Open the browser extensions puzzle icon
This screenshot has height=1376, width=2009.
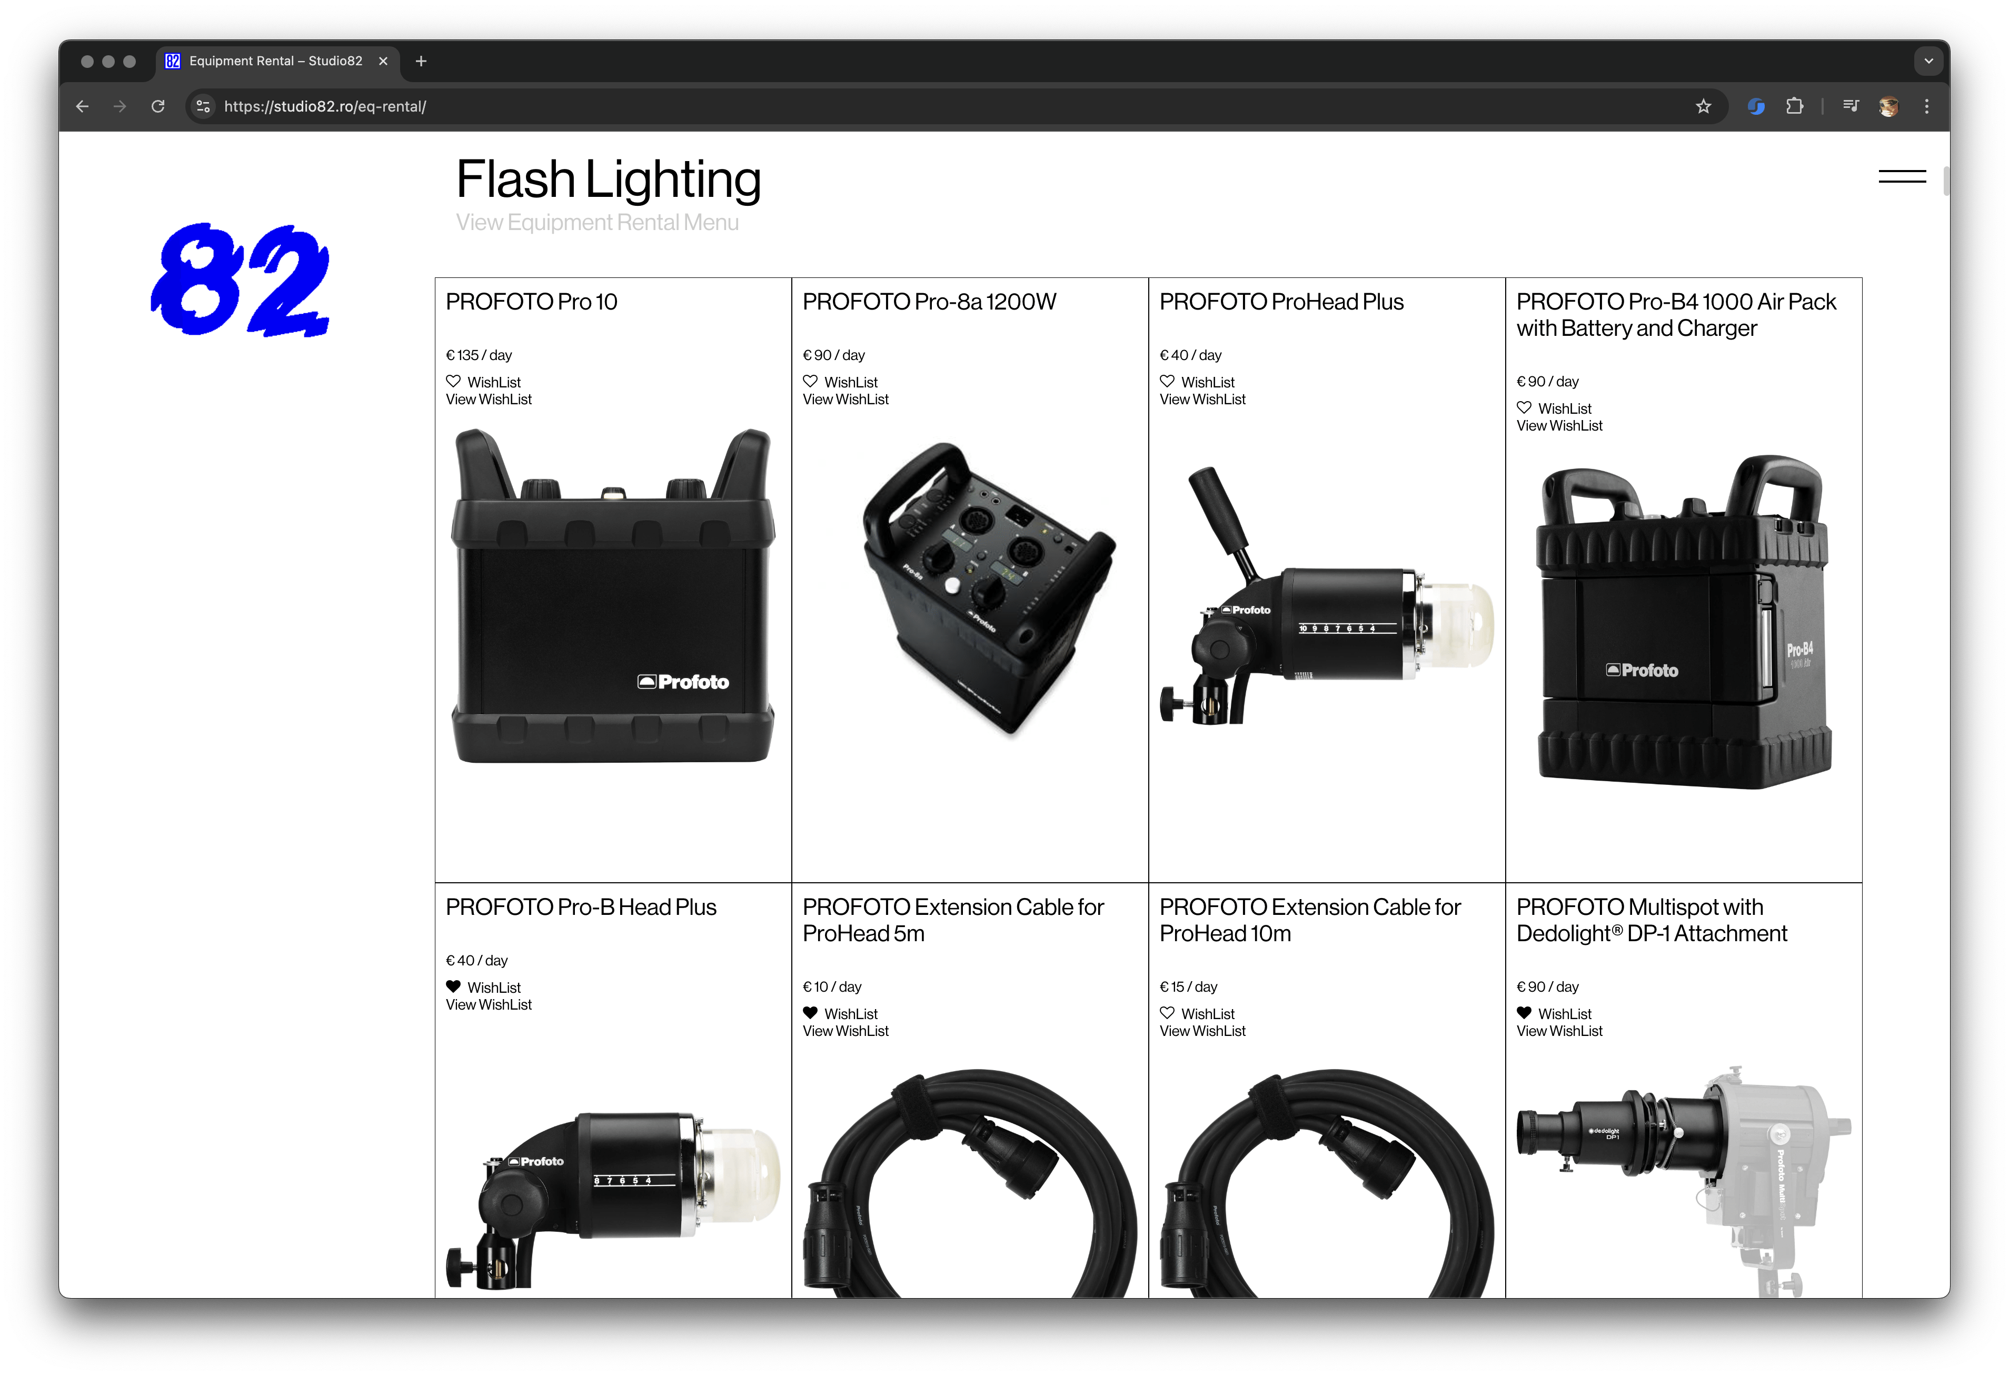[1795, 106]
